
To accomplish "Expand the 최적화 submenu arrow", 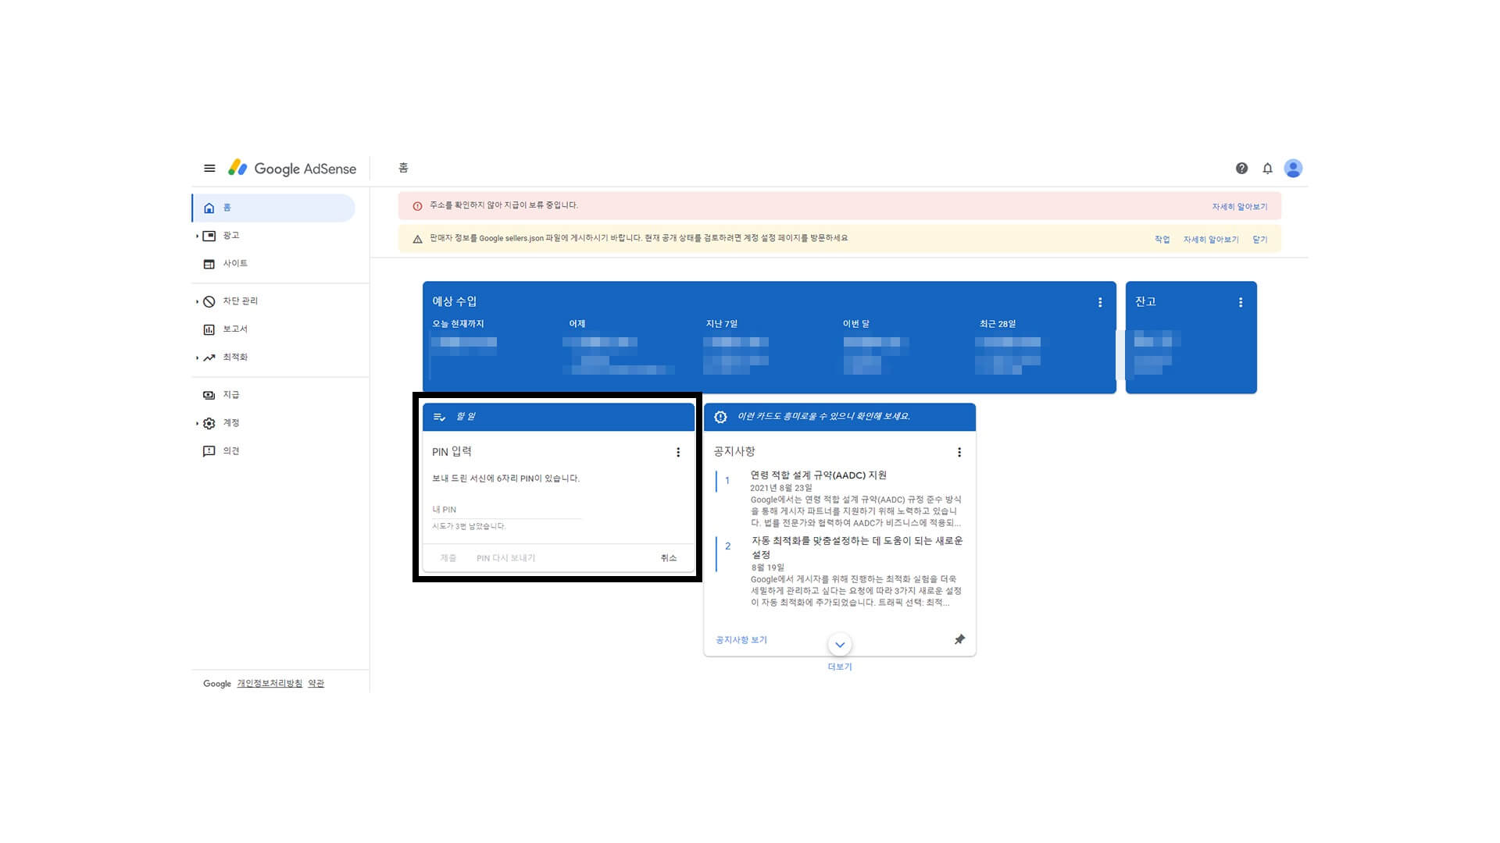I will (x=197, y=357).
